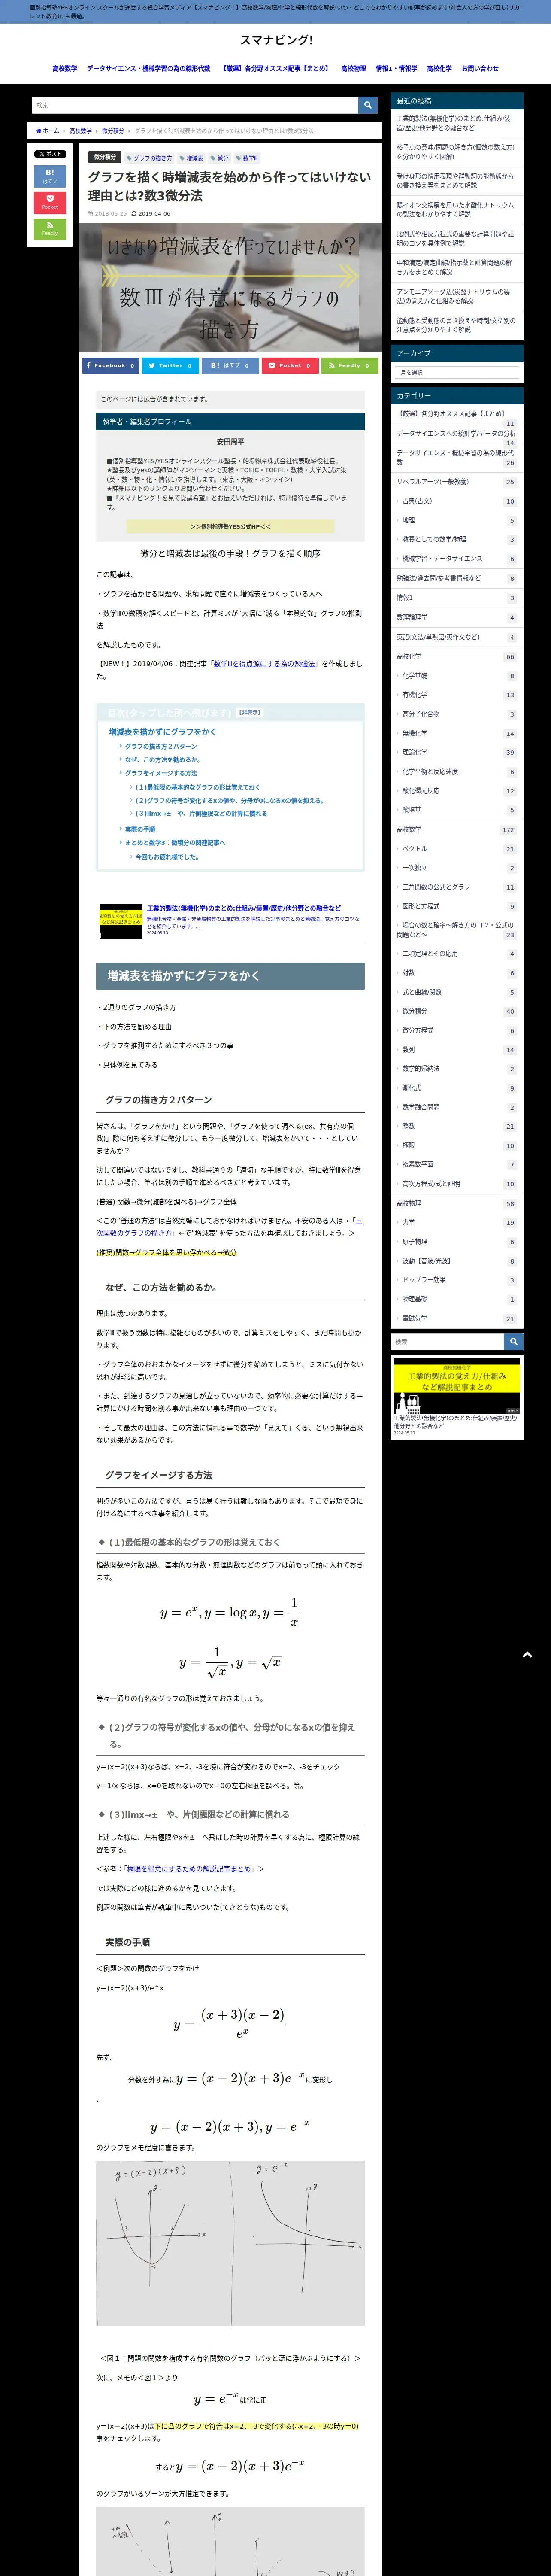Click the 微分 tag
Screen dimensions: 551x2576
click(x=221, y=158)
